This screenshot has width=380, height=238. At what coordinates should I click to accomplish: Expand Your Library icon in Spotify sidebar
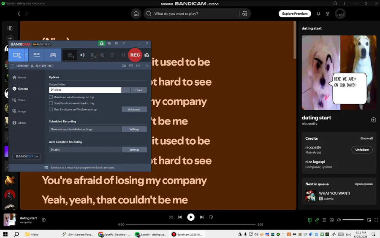click(10, 28)
